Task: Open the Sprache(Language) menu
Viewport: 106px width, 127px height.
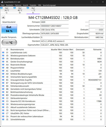Action: pyautogui.click(x=49, y=5)
